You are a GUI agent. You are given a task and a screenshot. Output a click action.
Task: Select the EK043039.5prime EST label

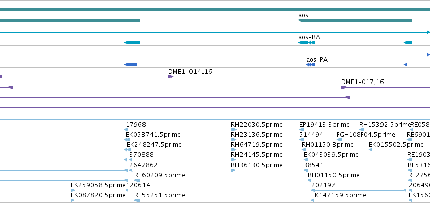pos(331,155)
